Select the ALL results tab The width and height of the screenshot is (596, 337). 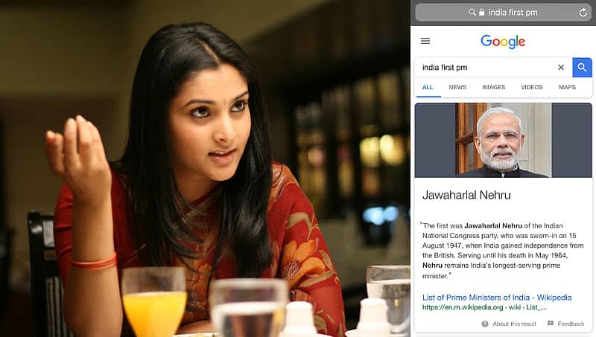(428, 87)
